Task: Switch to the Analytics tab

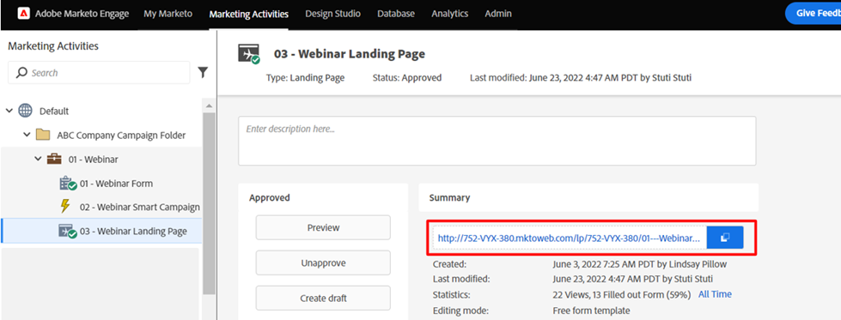Action: [x=449, y=14]
